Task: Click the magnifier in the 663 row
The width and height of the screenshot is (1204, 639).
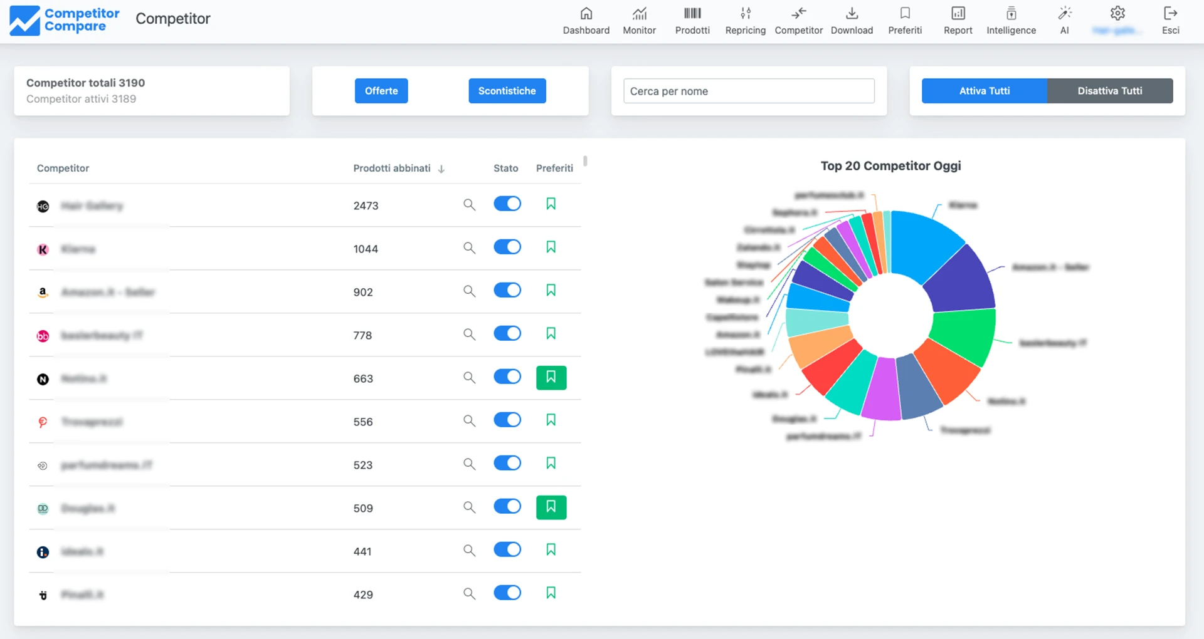Action: [469, 378]
